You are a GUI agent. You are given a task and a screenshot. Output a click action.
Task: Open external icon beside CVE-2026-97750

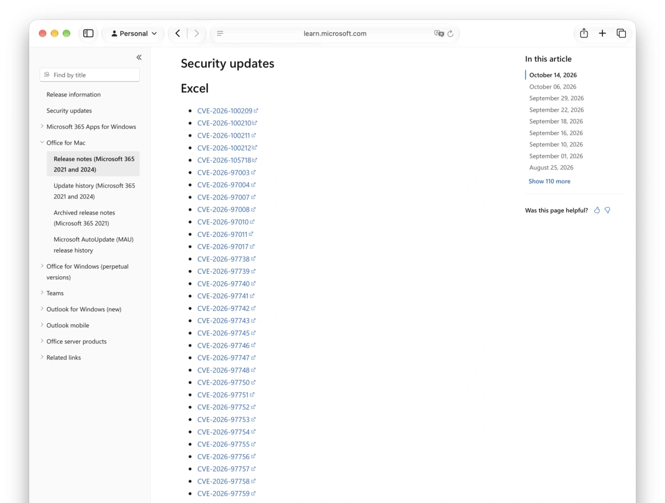point(254,382)
